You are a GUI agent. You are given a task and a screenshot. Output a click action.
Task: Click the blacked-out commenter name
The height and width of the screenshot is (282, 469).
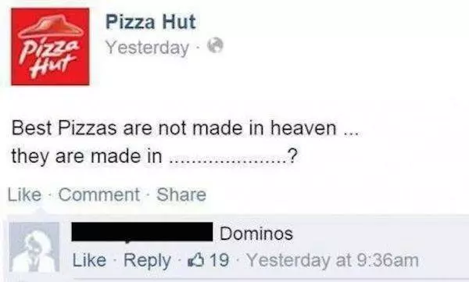click(142, 232)
